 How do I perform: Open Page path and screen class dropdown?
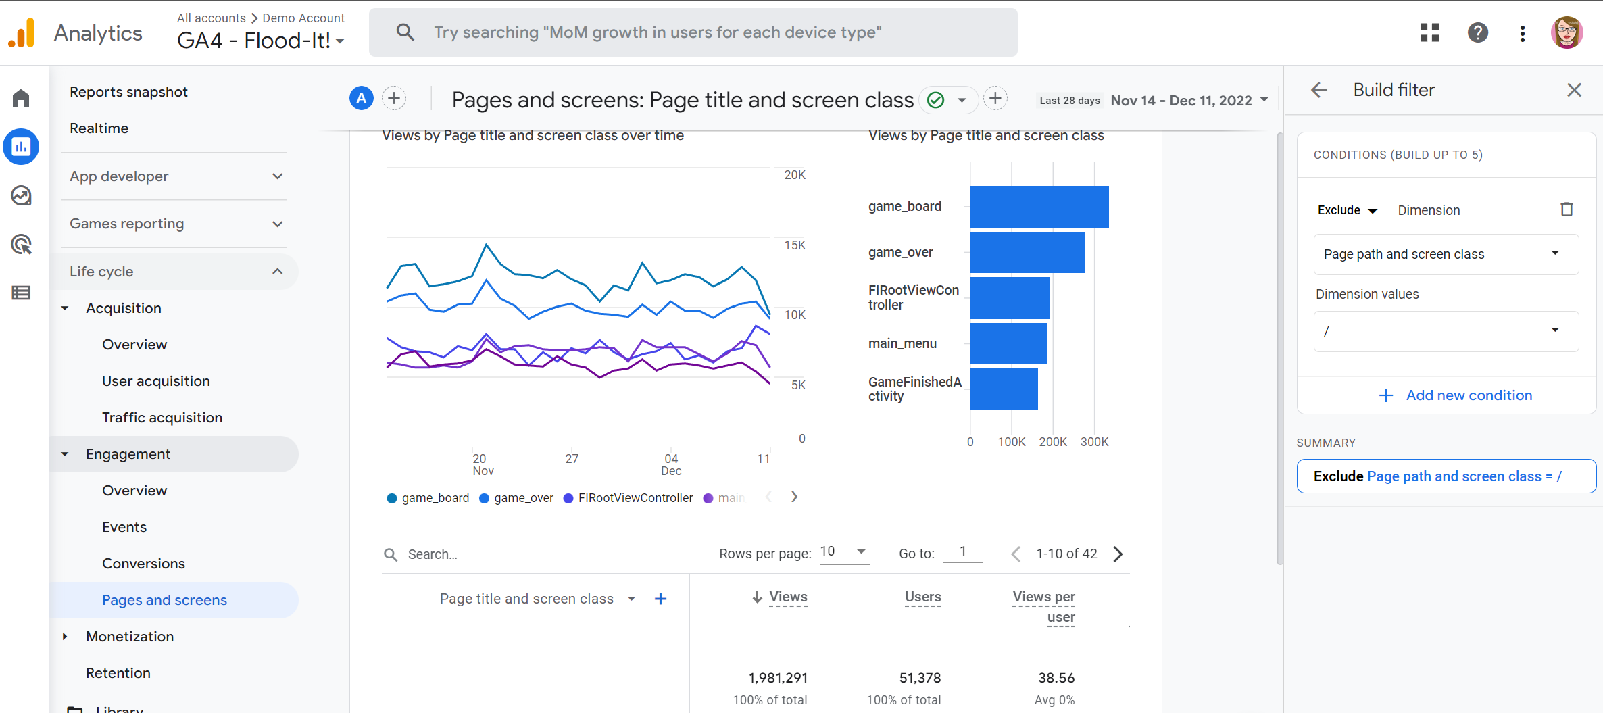pos(1446,254)
